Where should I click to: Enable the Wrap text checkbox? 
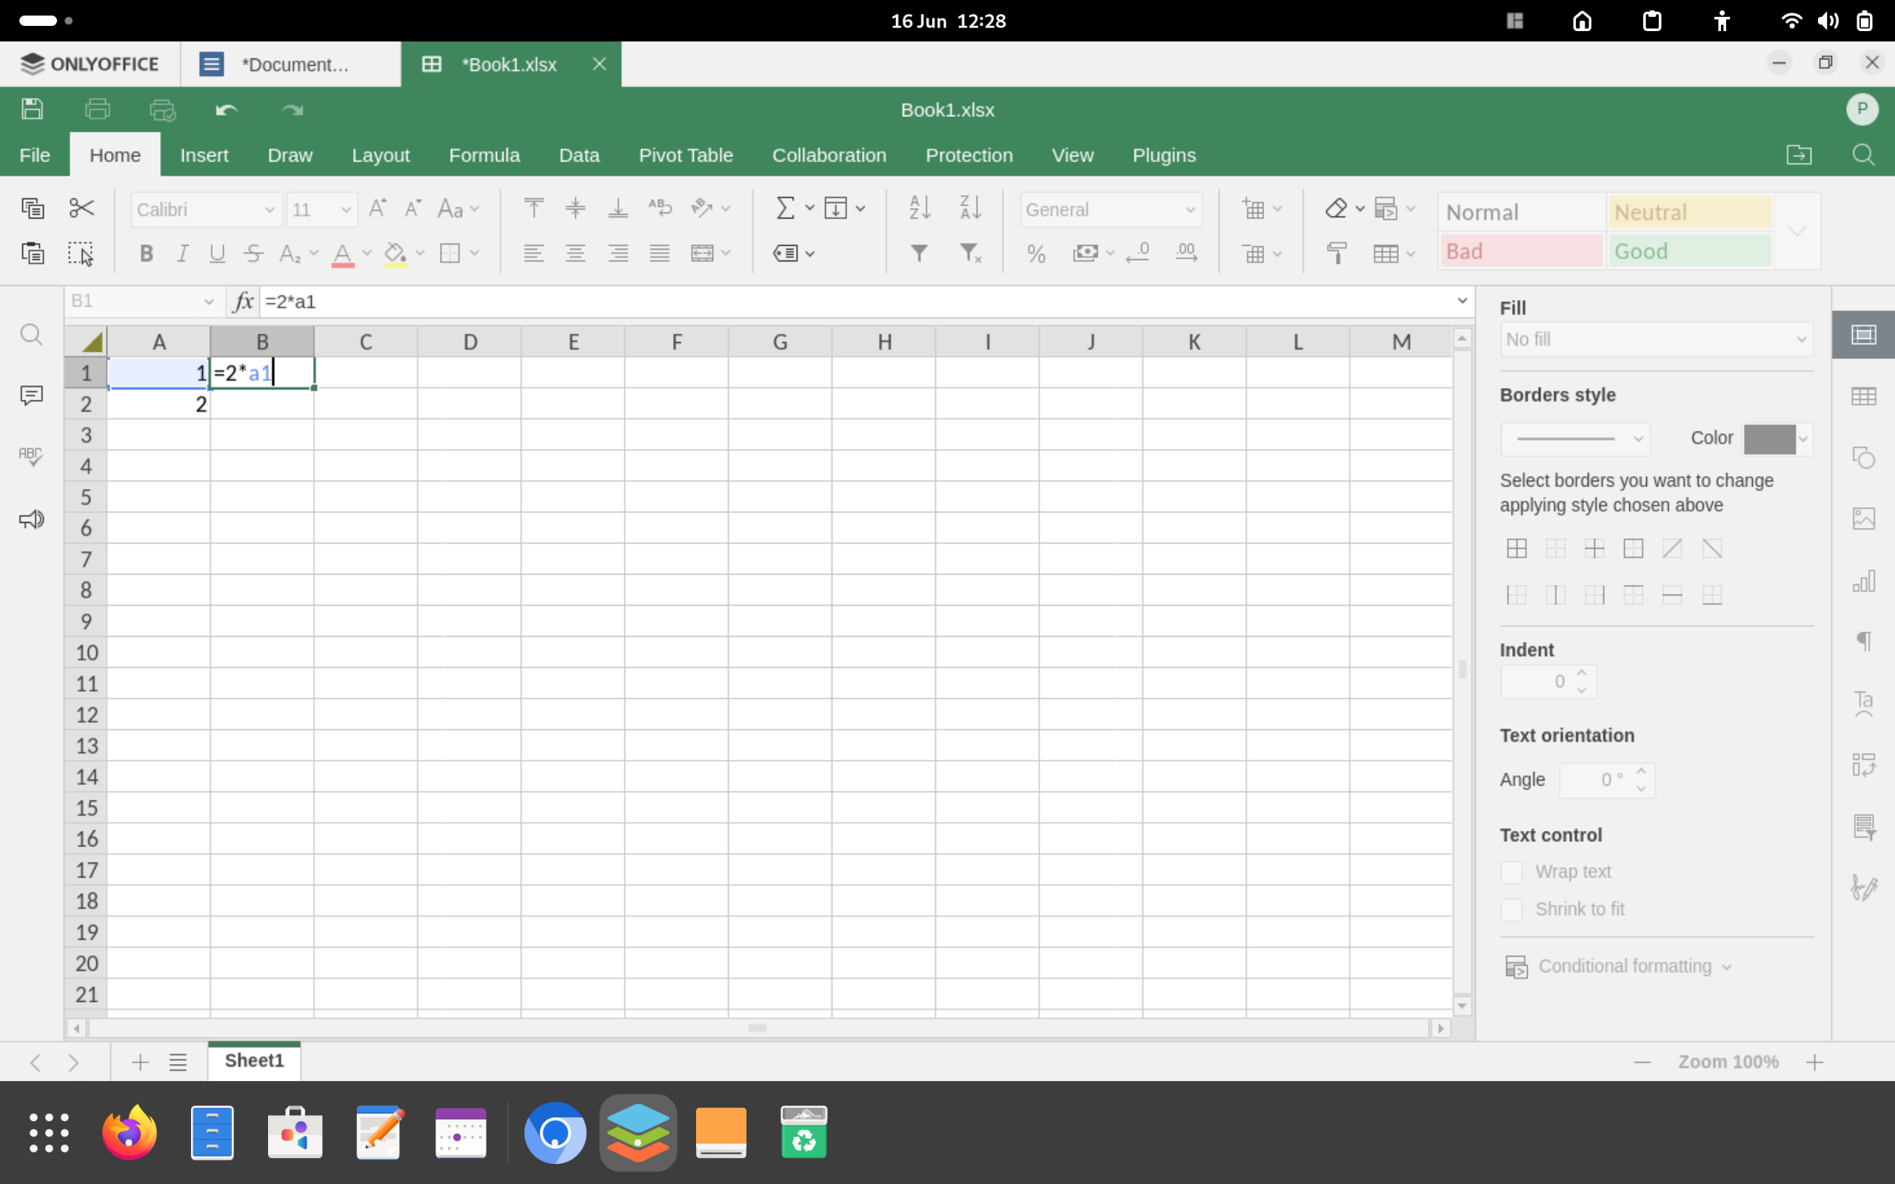point(1511,872)
